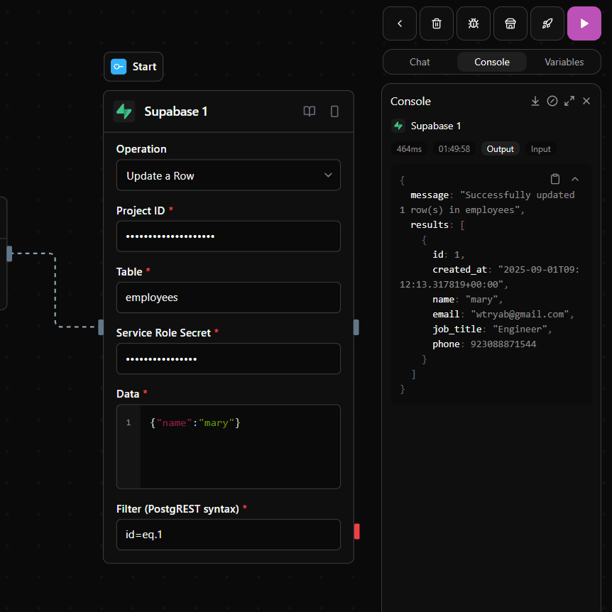Copy console output with the clipboard icon
The width and height of the screenshot is (612, 612).
(x=555, y=179)
